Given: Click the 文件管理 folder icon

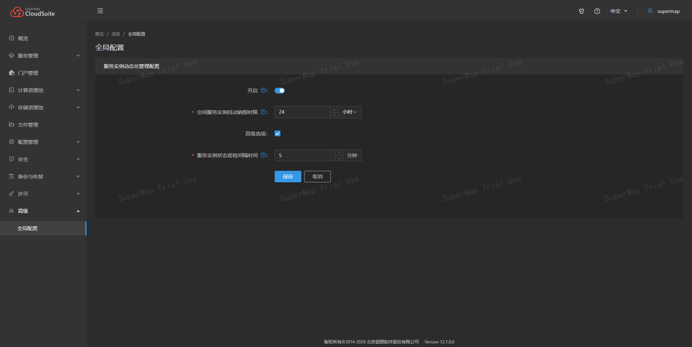Looking at the screenshot, I should pyautogui.click(x=11, y=124).
